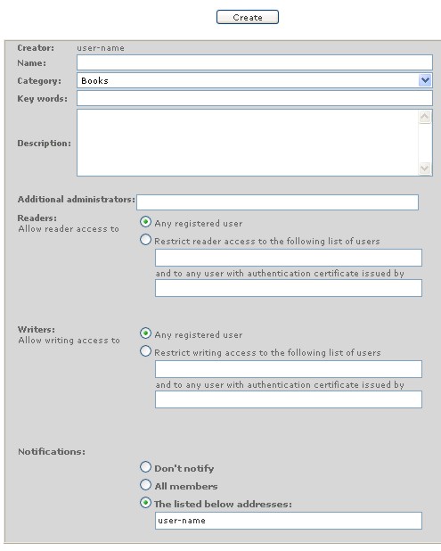Click Description scrollbar down arrow
This screenshot has width=441, height=551.
point(425,168)
